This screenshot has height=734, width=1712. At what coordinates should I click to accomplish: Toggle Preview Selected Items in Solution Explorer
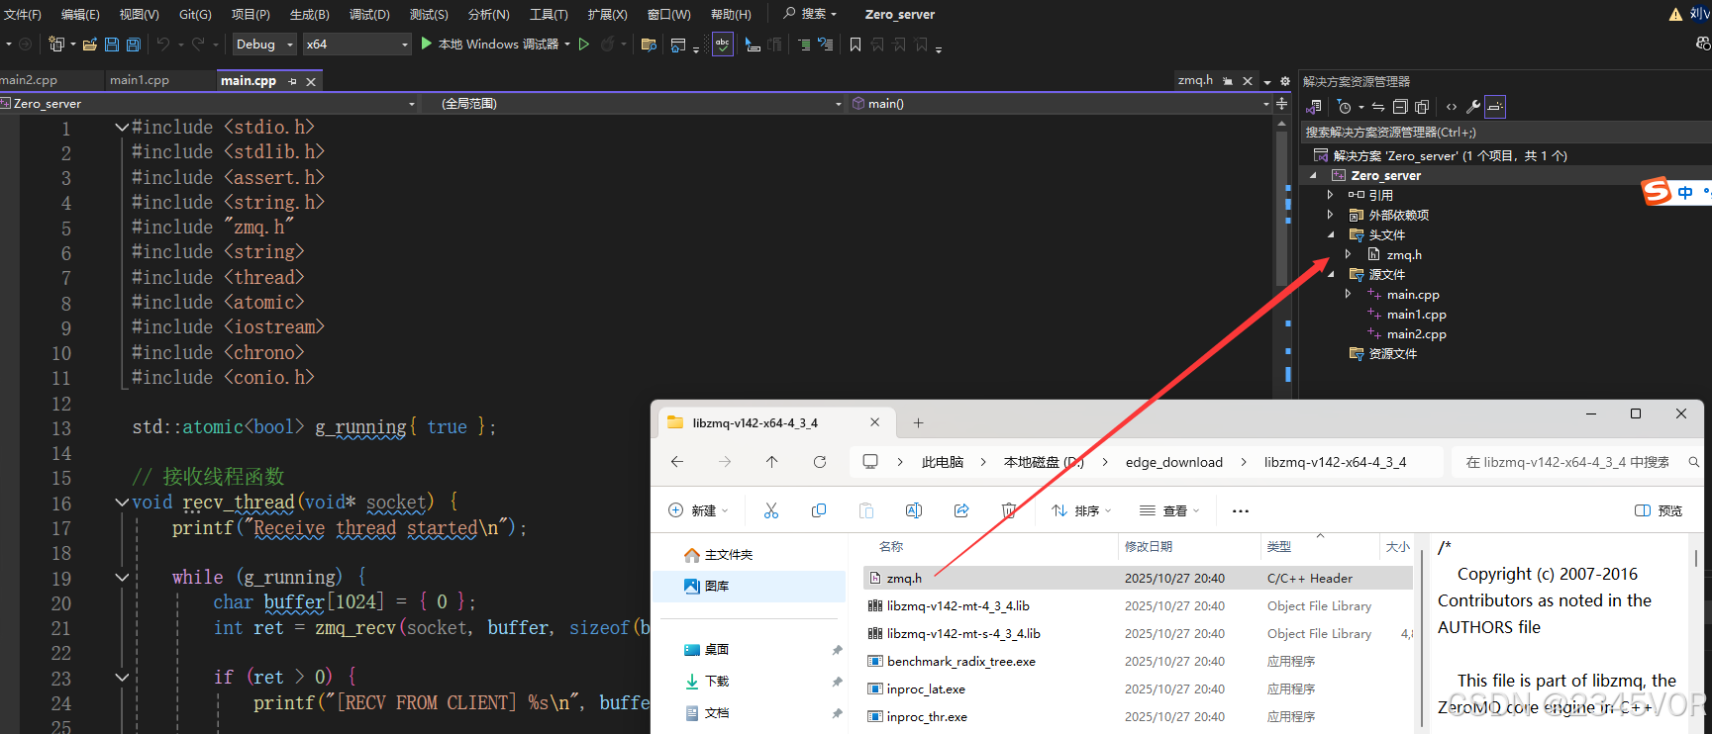(1495, 107)
